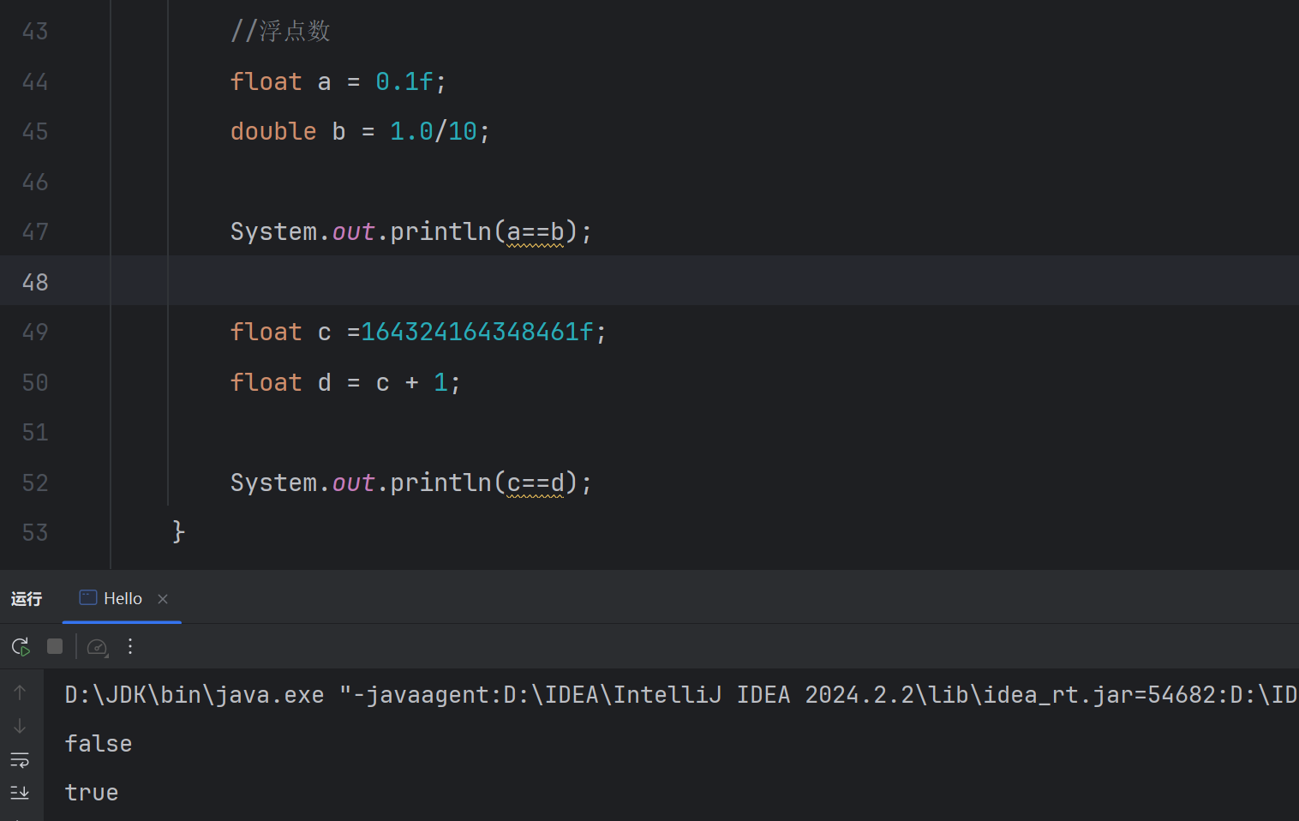The width and height of the screenshot is (1299, 821).
Task: Open more run toolbar options
Action: pyautogui.click(x=130, y=646)
